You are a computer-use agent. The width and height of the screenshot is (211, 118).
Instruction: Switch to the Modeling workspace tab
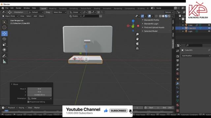pos(53,9)
